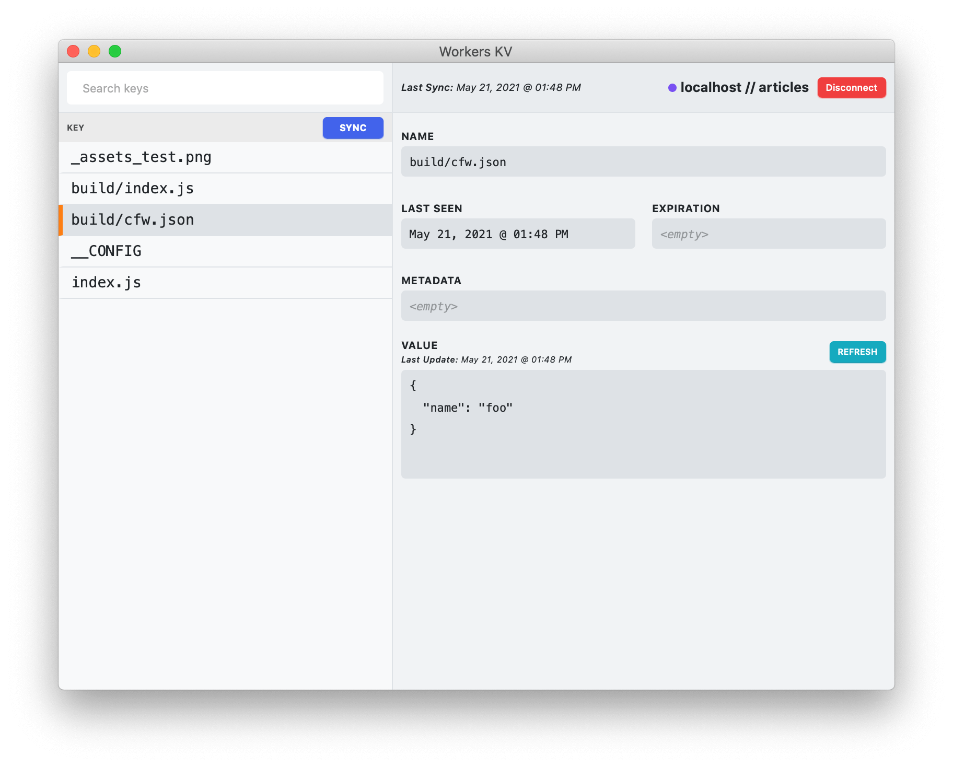Image resolution: width=953 pixels, height=767 pixels.
Task: Select the index.js key
Action: coord(226,283)
